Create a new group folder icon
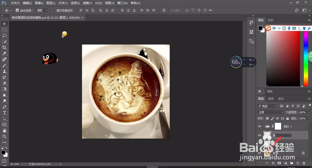This screenshot has height=168, width=312. coord(291,163)
